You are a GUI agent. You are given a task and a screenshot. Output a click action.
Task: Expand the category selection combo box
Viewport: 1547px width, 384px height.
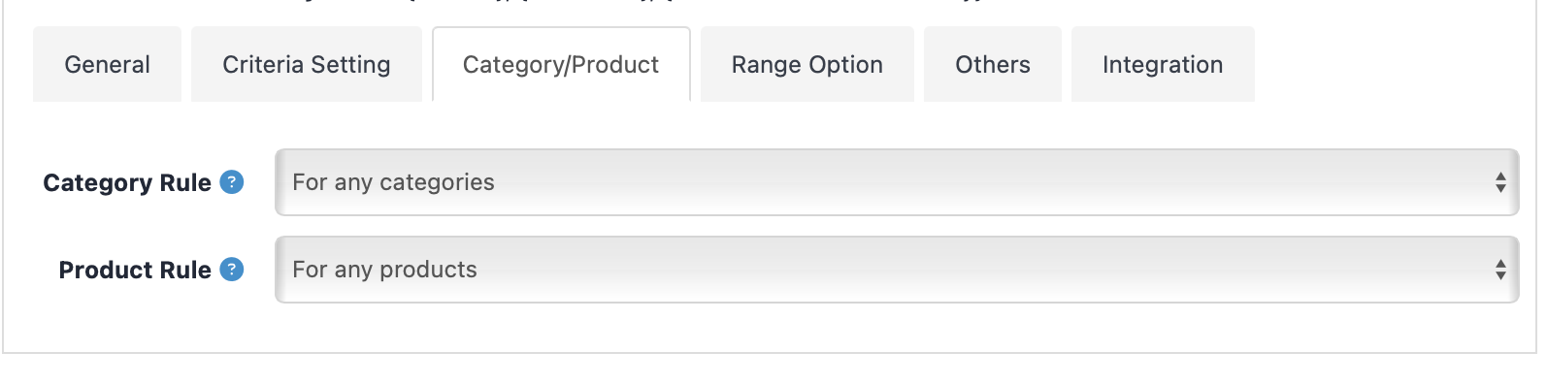point(897,182)
